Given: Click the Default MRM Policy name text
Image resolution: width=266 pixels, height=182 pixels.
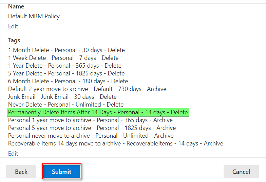Looking at the screenshot, I should point(34,16).
